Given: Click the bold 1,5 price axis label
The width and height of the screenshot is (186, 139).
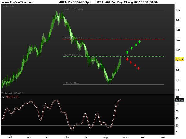Looking at the screenshot, I should coord(178,70).
